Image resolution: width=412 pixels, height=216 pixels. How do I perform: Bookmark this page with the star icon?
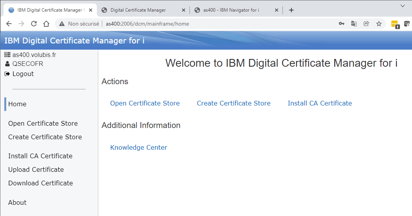(379, 24)
